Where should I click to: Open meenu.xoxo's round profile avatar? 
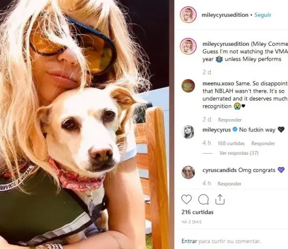click(188, 86)
